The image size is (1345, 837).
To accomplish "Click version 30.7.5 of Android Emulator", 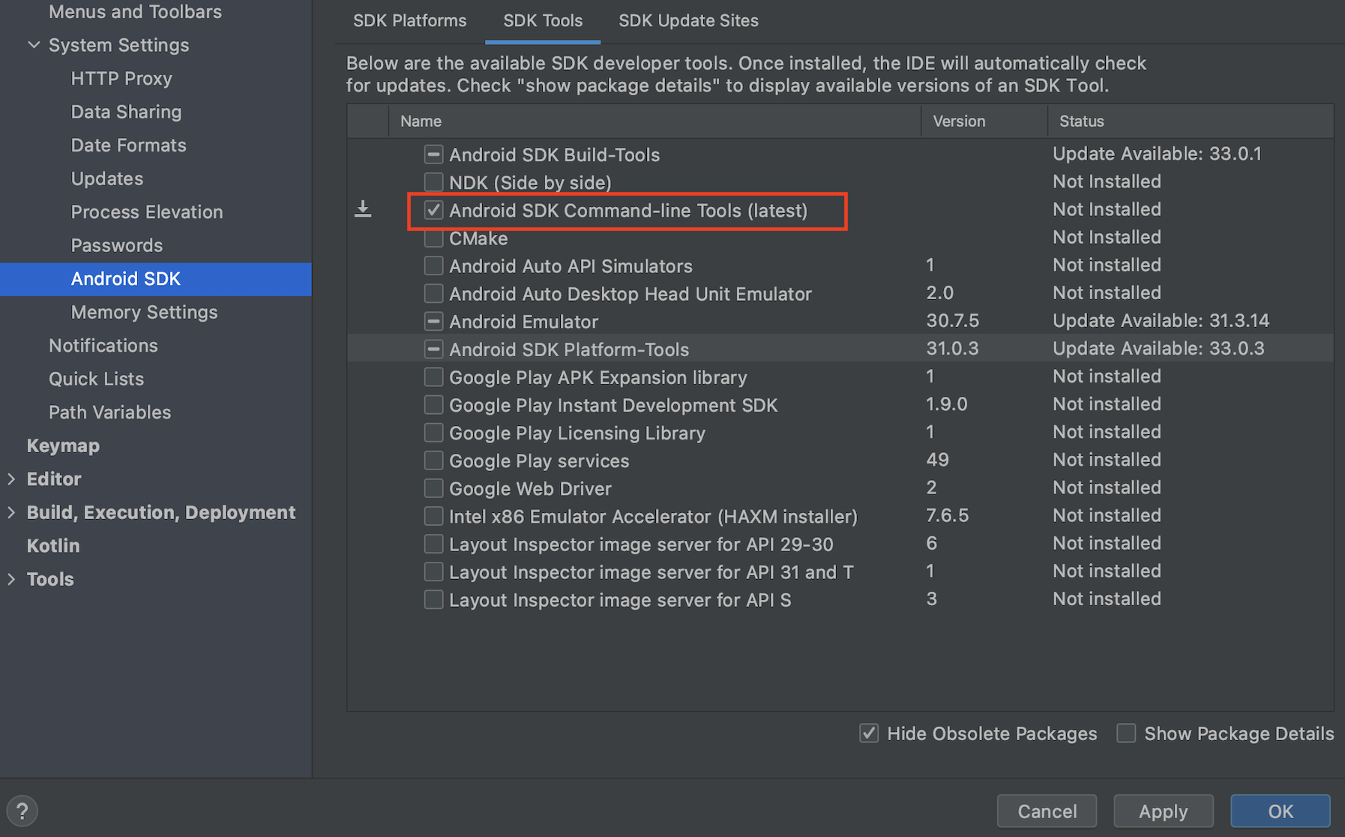I will (952, 320).
